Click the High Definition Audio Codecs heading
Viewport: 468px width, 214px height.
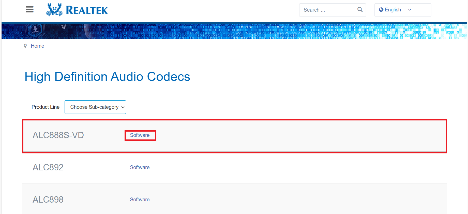tap(107, 77)
